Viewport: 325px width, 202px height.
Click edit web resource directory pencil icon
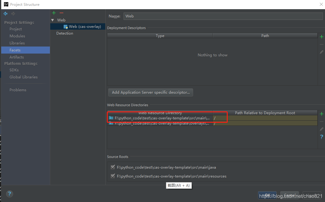pyautogui.click(x=321, y=129)
